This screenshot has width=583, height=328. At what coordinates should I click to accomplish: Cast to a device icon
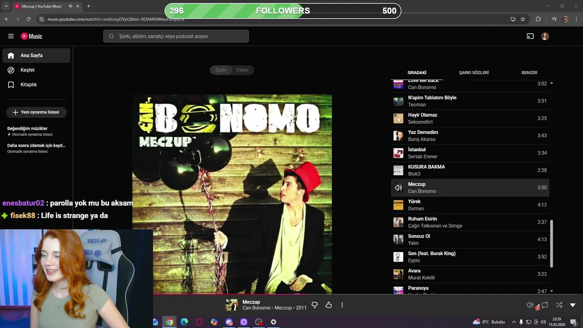[x=530, y=36]
